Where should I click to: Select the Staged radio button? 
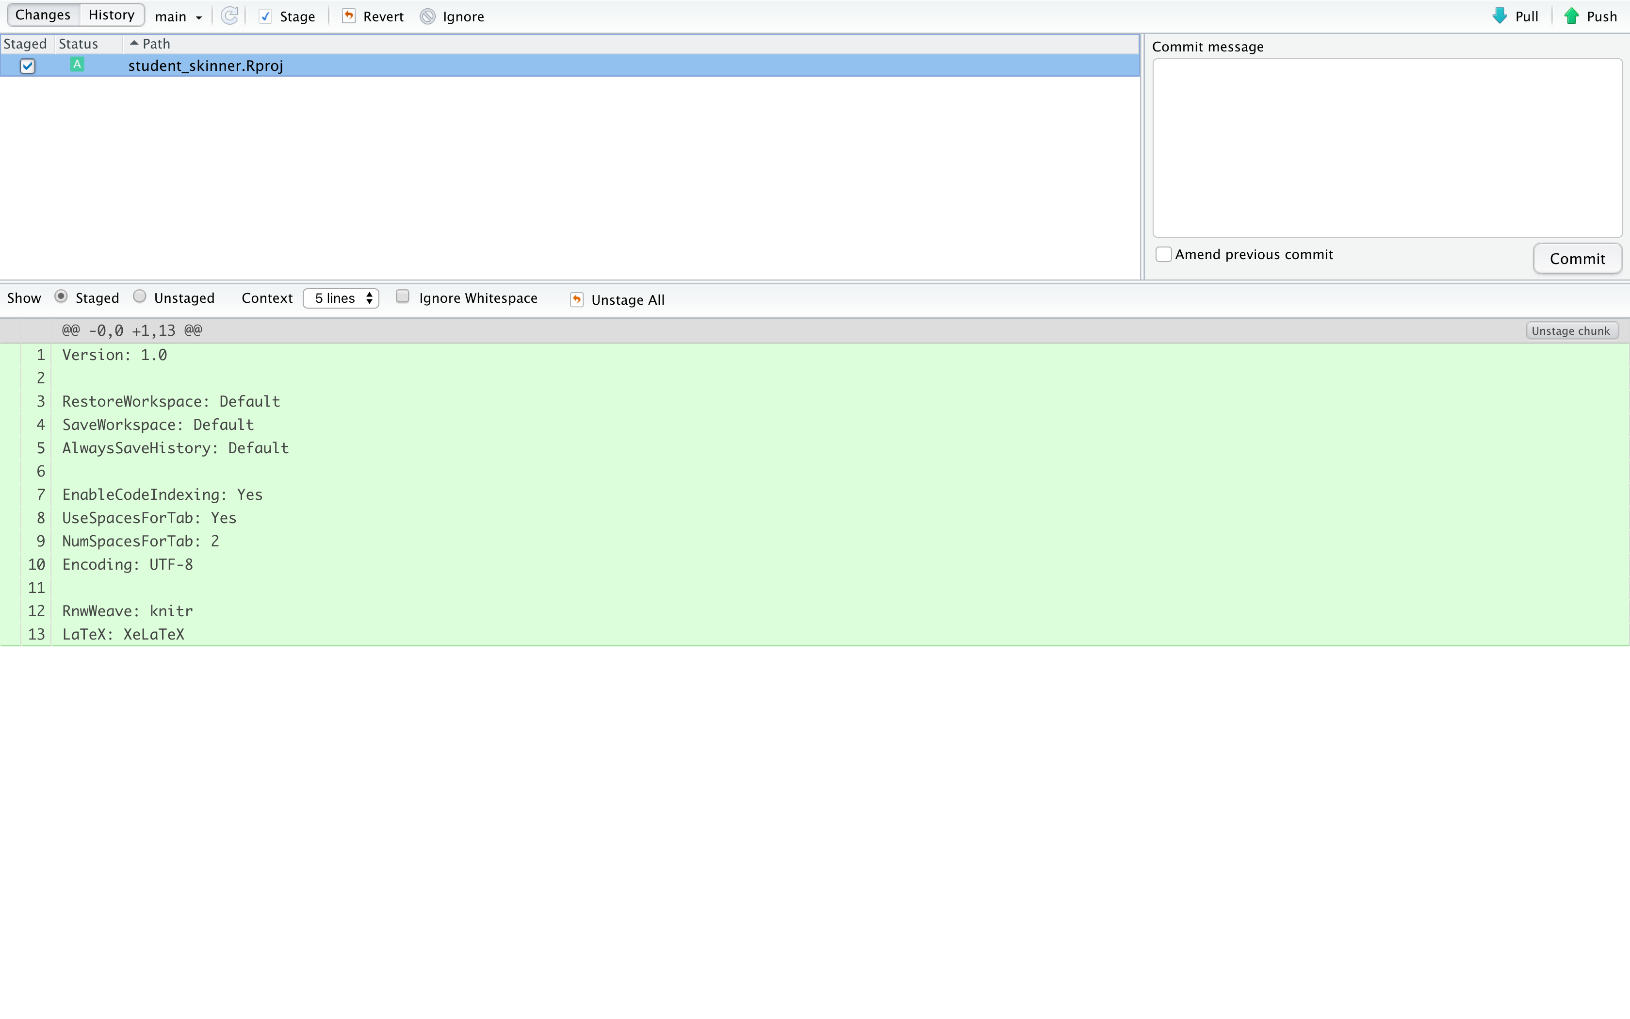tap(61, 296)
